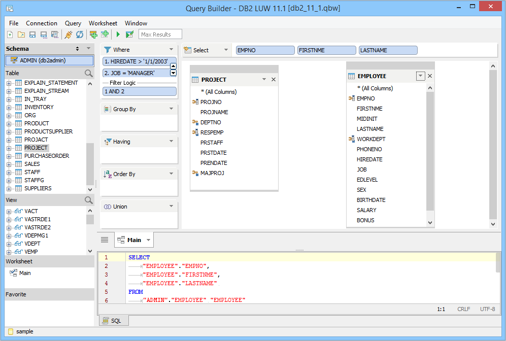Click the New query file icon
The height and width of the screenshot is (341, 506).
pos(10,35)
